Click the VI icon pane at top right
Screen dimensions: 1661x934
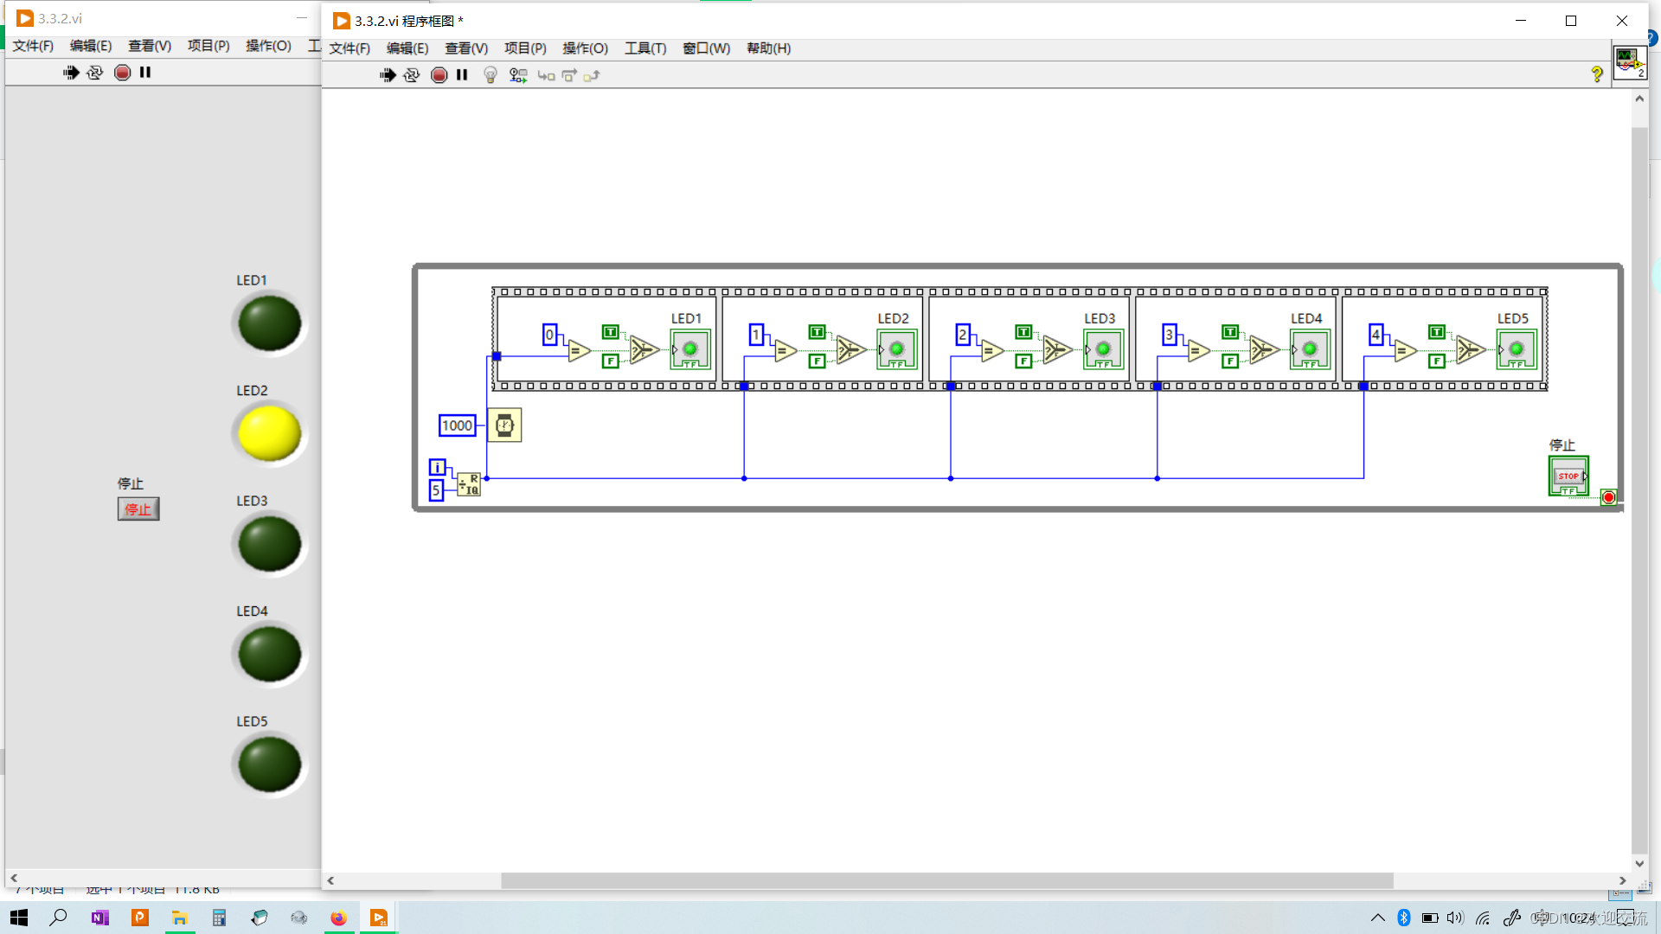[1630, 62]
